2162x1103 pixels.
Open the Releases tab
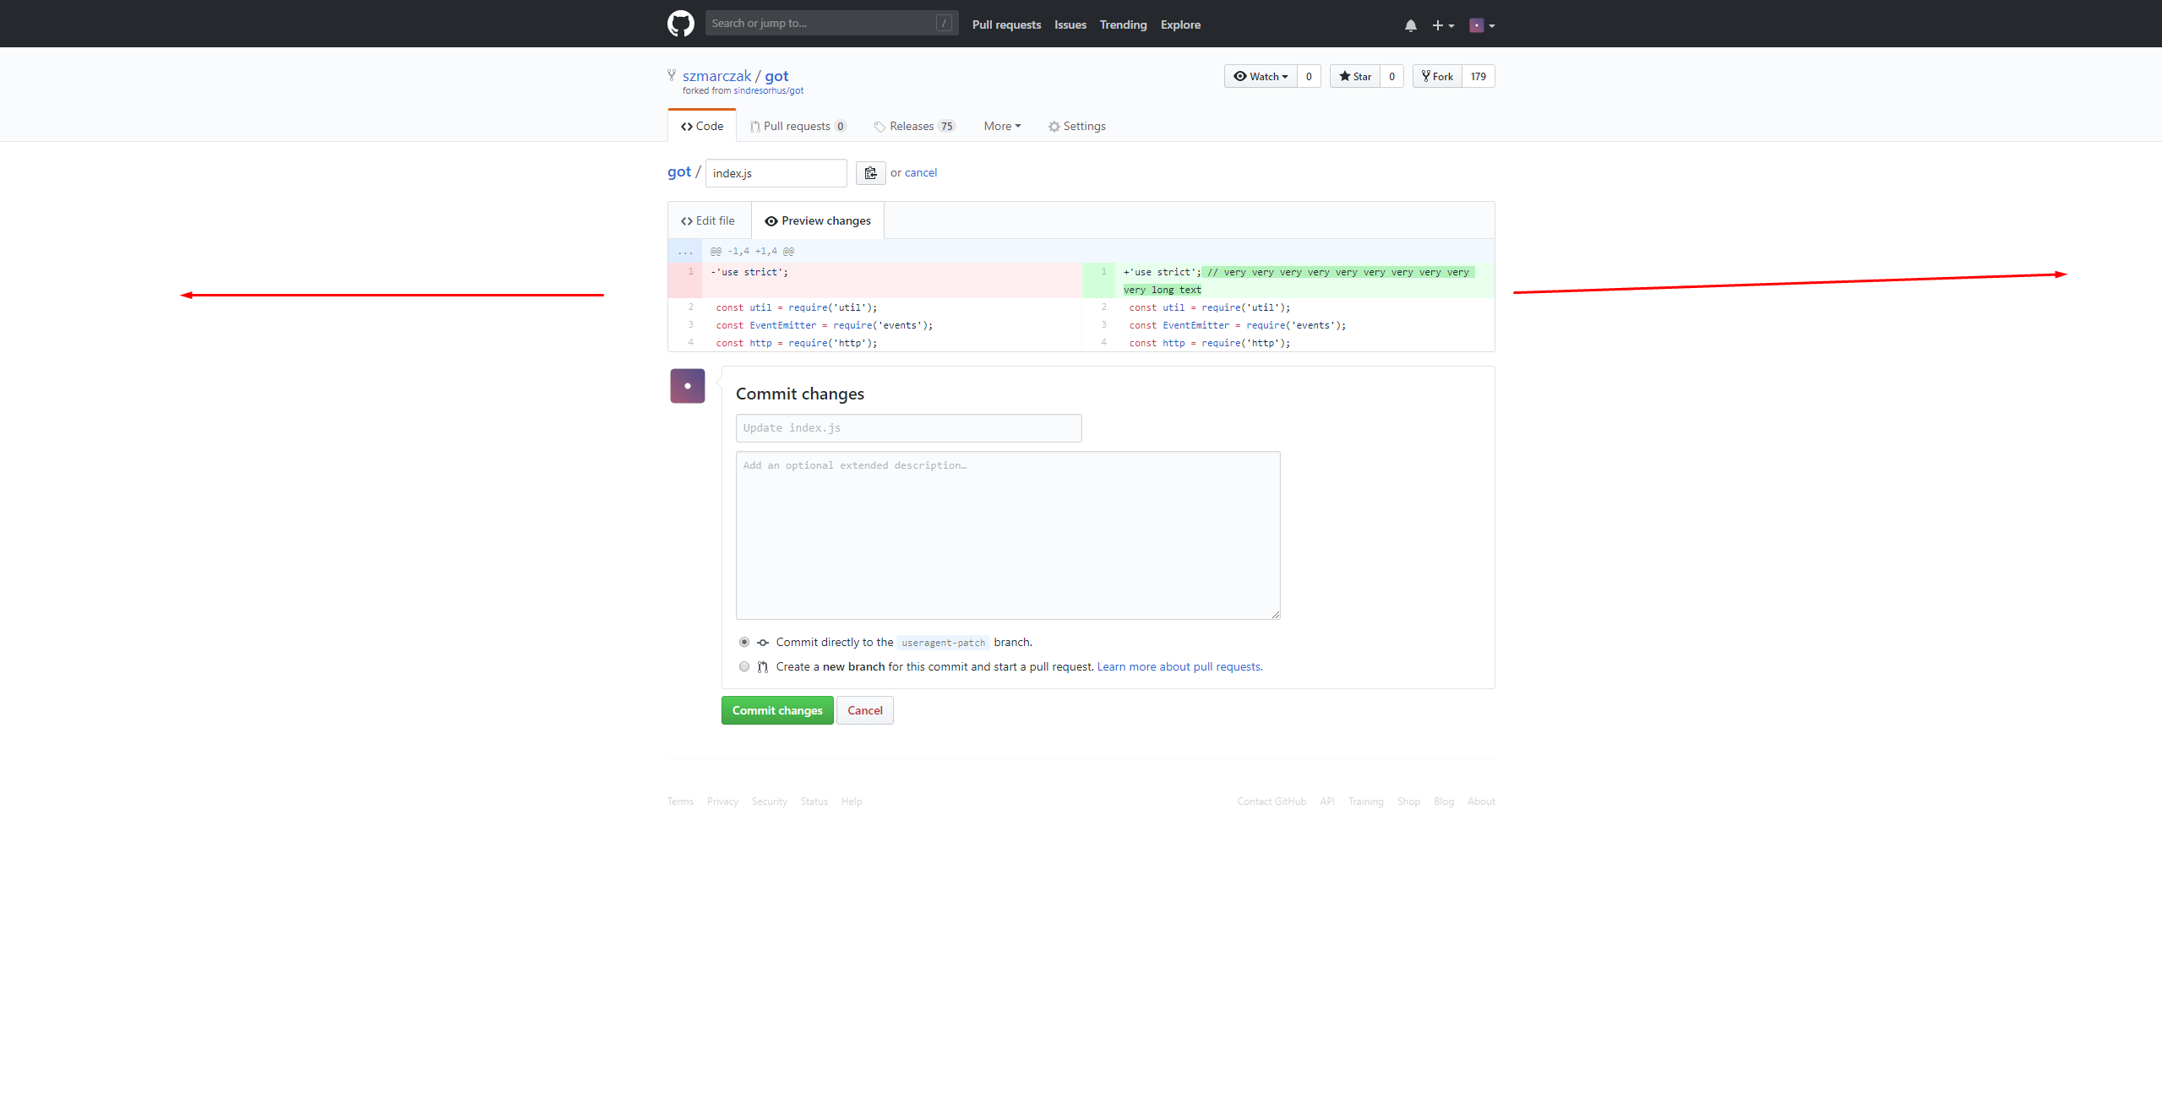(x=914, y=126)
